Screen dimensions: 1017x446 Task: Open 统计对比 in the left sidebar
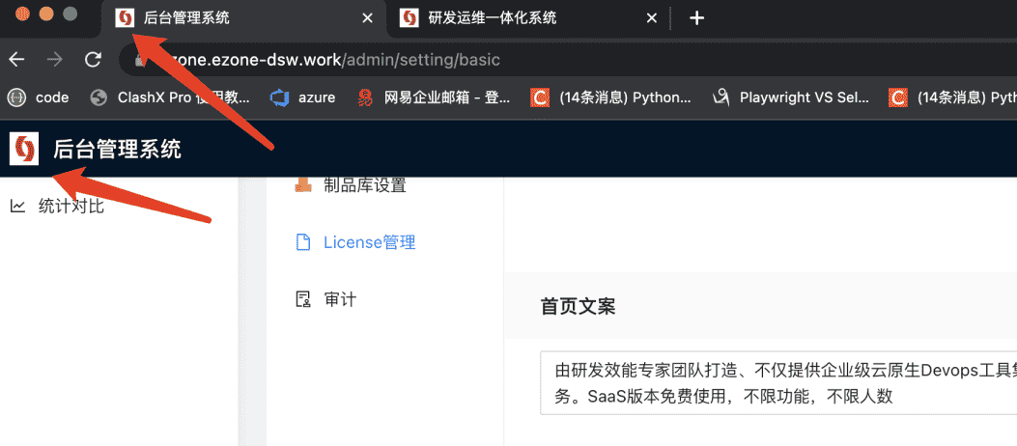tap(71, 206)
